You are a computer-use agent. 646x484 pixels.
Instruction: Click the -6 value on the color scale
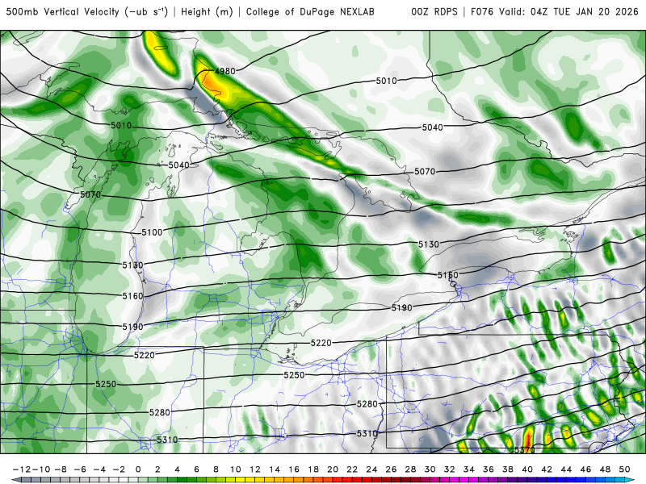tap(80, 469)
